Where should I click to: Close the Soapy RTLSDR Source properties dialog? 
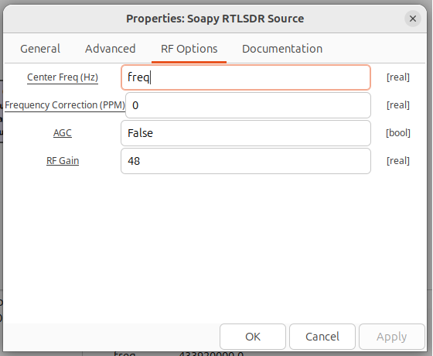(413, 19)
